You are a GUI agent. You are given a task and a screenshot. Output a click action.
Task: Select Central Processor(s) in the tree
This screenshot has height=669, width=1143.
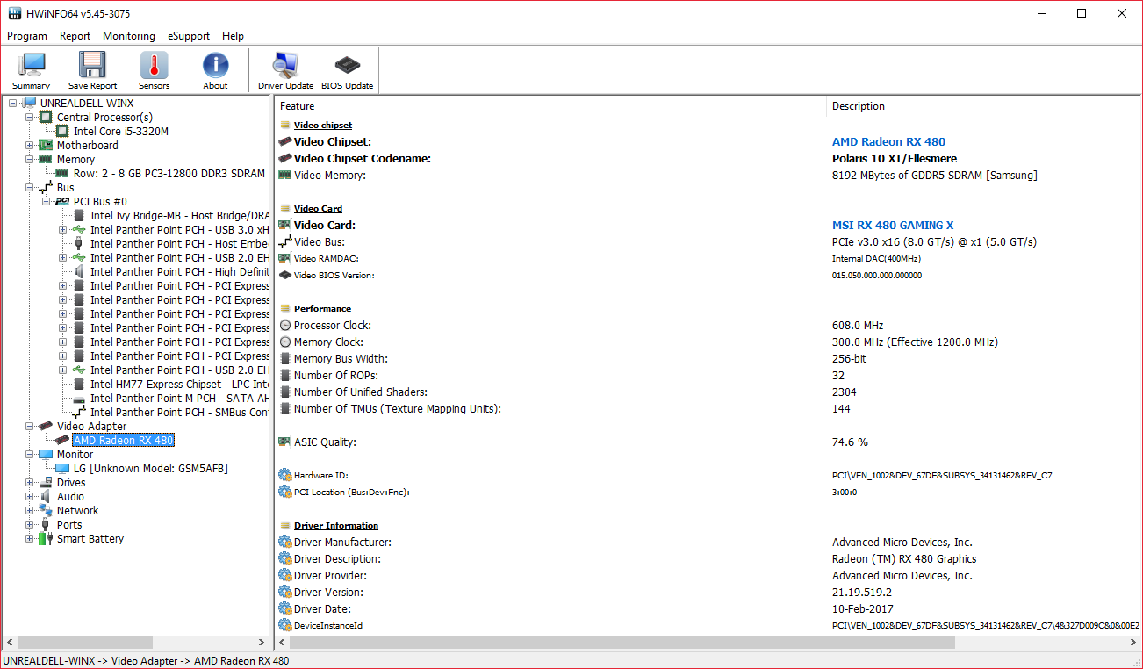point(104,118)
